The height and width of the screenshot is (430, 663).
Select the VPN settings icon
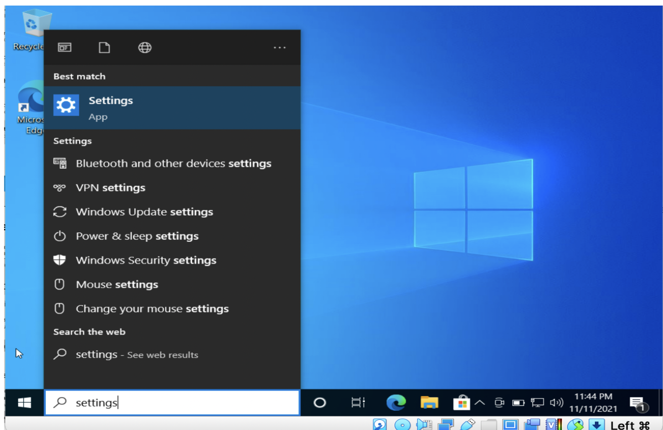click(x=61, y=187)
